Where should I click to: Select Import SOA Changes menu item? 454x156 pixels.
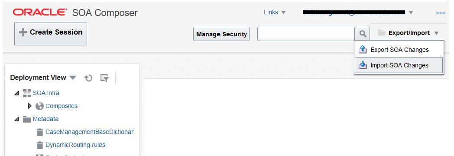(399, 65)
